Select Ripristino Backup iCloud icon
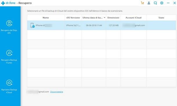This screenshot has height=106, width=177. tap(9, 83)
